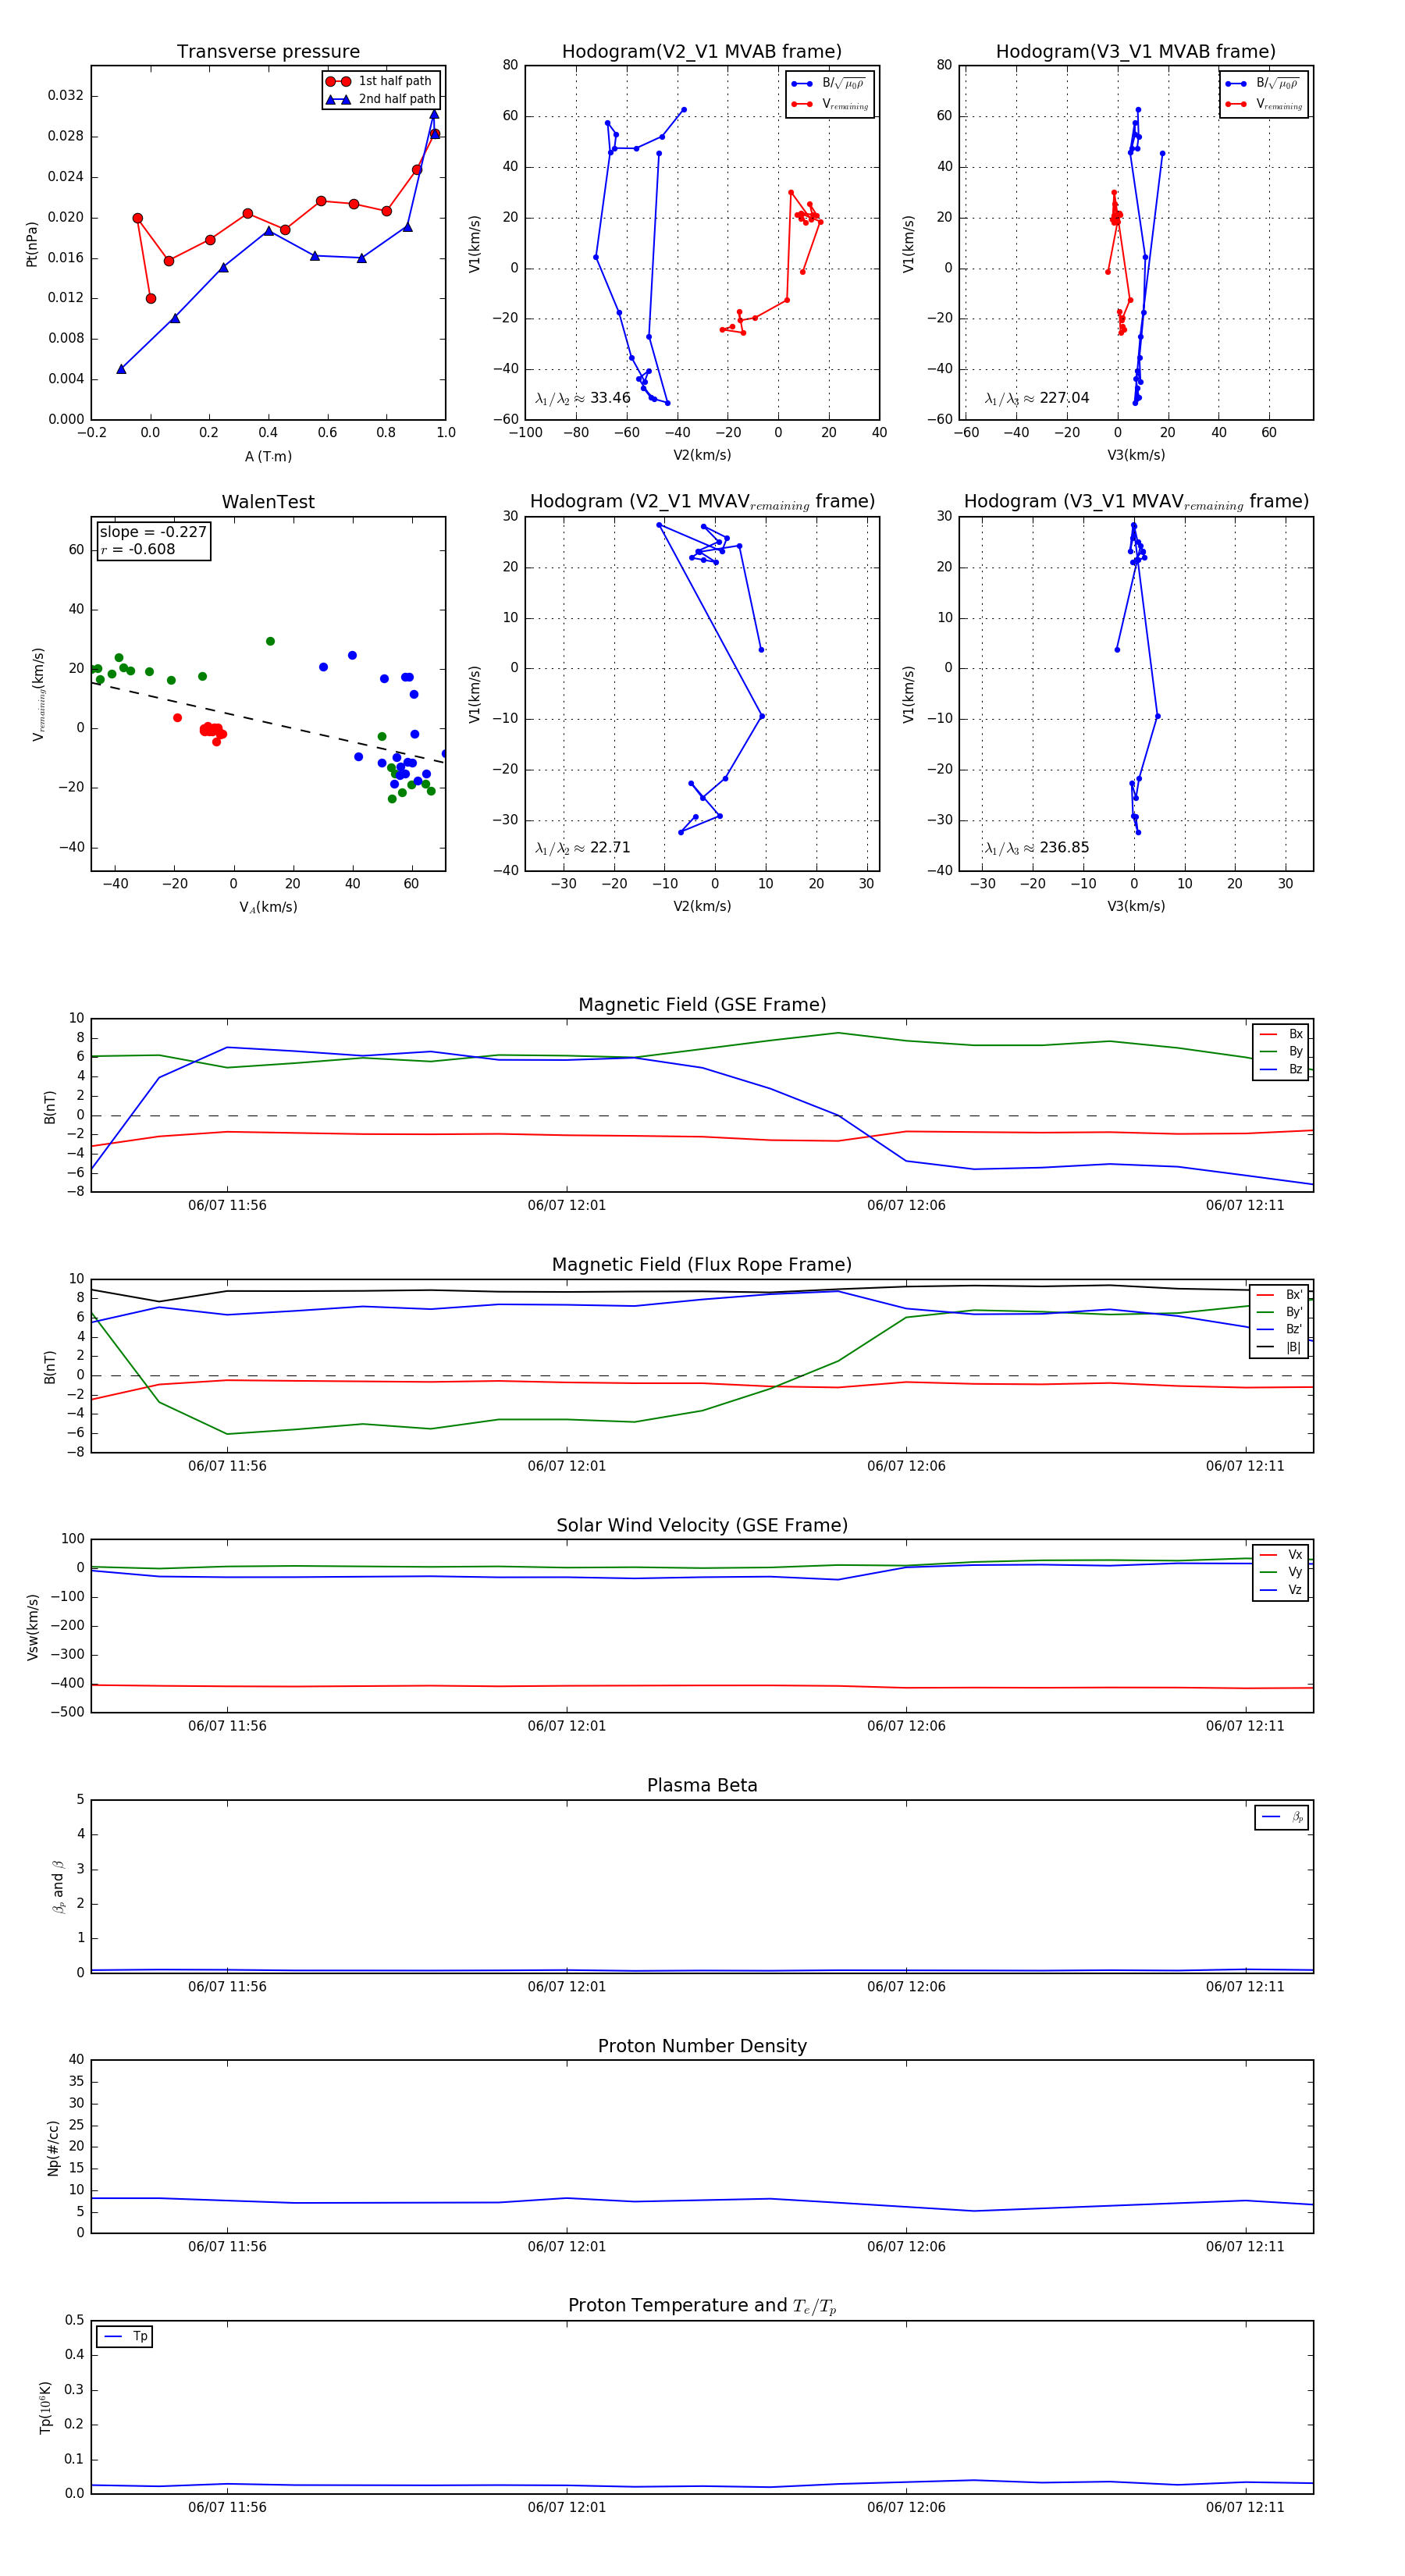Click the "Proton Number Density" title
The image size is (1405, 2576).
(x=702, y=2046)
